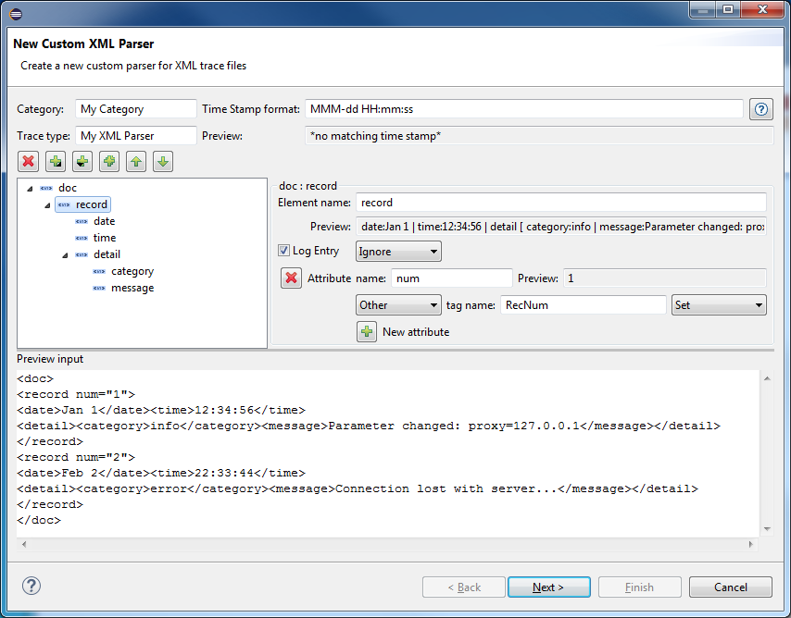Viewport: 791px width, 618px height.
Task: Click the Next button
Action: click(x=547, y=587)
